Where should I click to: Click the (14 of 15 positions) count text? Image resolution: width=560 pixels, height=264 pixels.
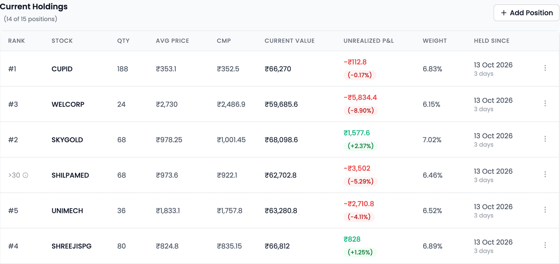coord(30,19)
